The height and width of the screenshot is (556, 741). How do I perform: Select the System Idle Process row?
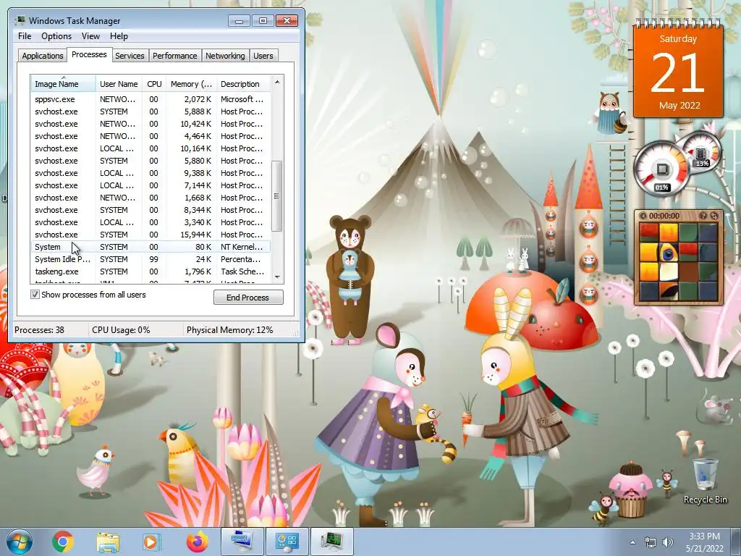click(151, 259)
